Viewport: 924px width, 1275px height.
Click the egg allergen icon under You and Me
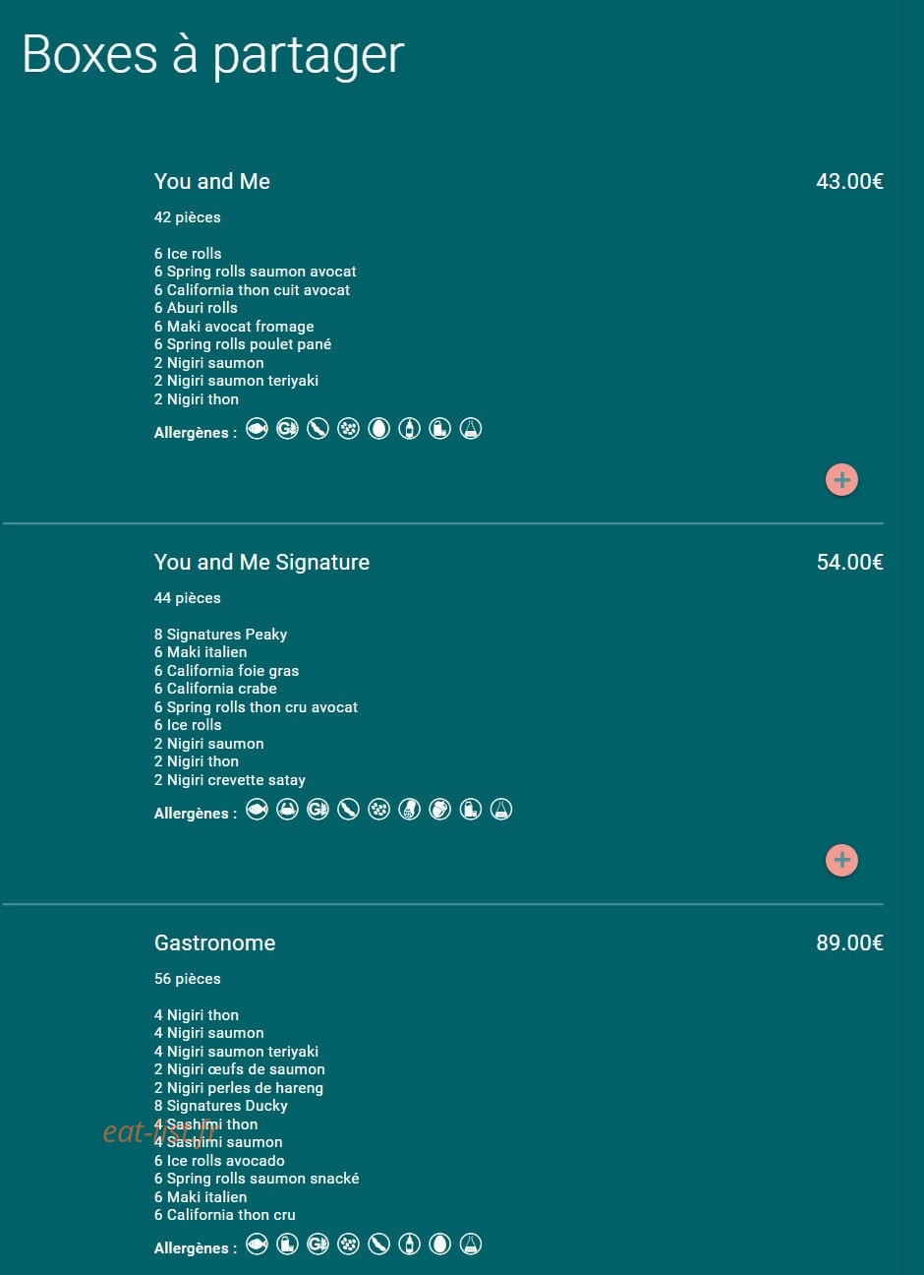pos(378,429)
